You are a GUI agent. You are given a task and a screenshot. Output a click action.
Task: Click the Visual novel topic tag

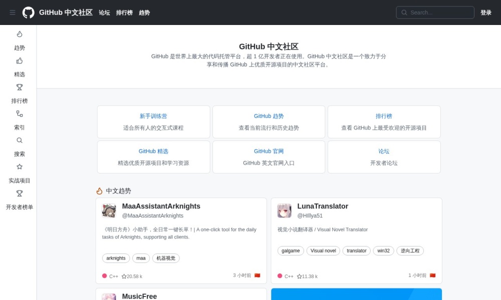[x=323, y=251]
